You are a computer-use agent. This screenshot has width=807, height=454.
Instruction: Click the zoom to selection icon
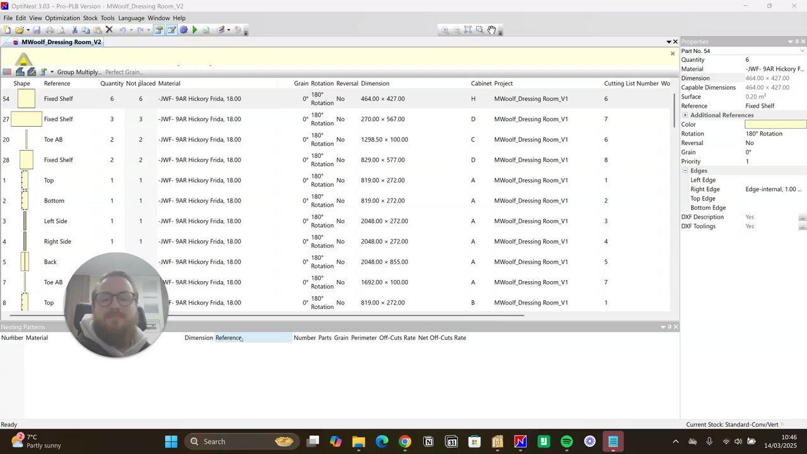[x=480, y=30]
